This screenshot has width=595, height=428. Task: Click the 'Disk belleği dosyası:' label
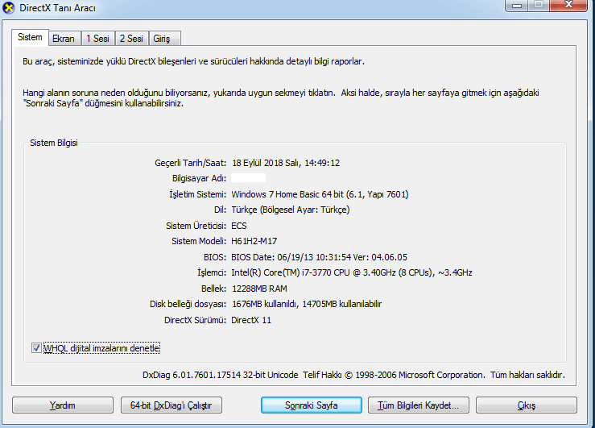point(188,304)
